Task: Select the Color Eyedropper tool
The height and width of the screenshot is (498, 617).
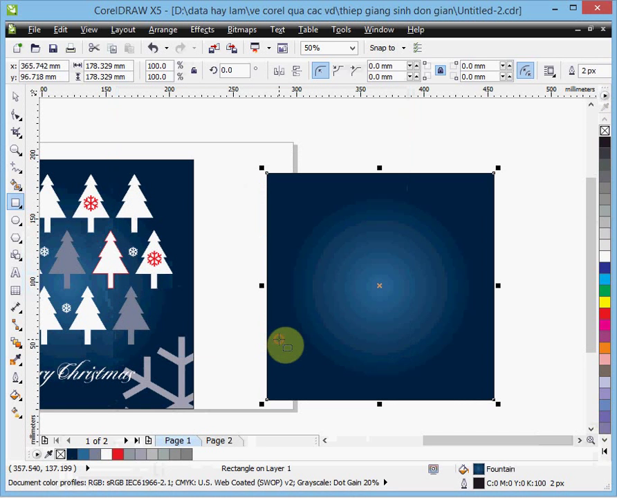Action: tap(15, 360)
